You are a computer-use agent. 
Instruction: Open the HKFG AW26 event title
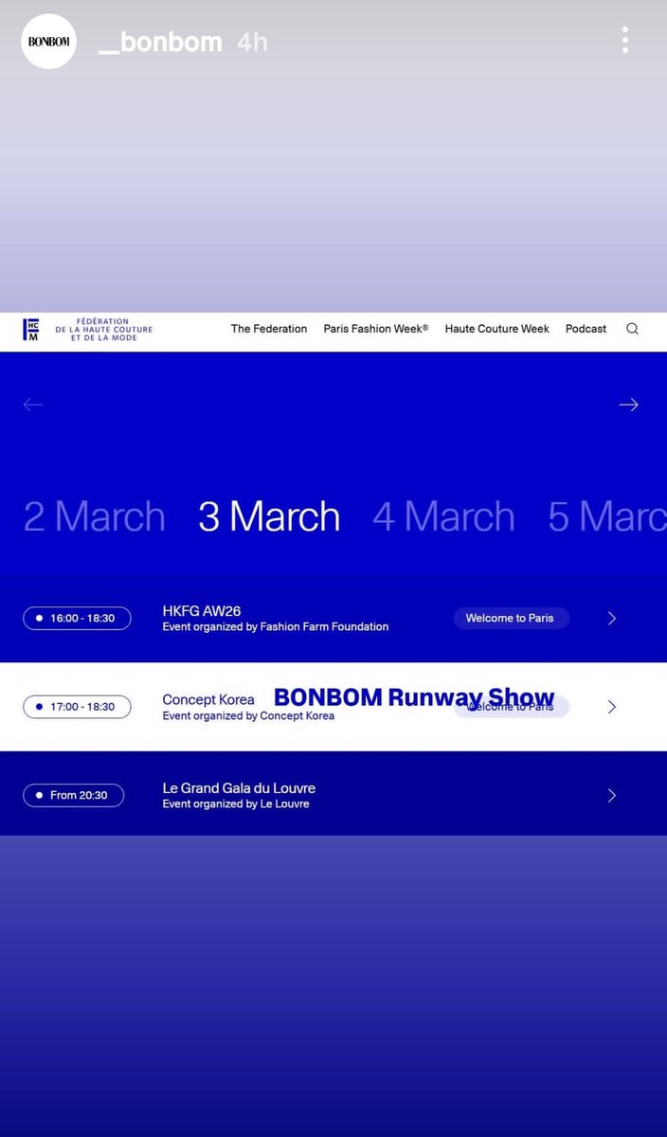[x=202, y=611]
